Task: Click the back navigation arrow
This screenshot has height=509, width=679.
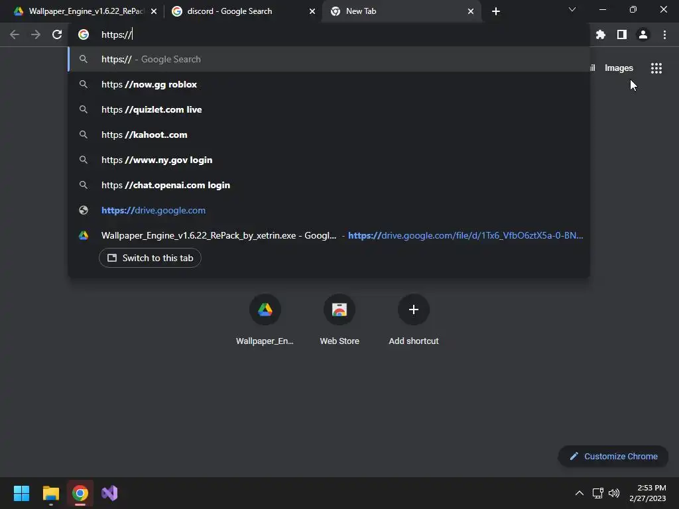Action: [x=15, y=34]
